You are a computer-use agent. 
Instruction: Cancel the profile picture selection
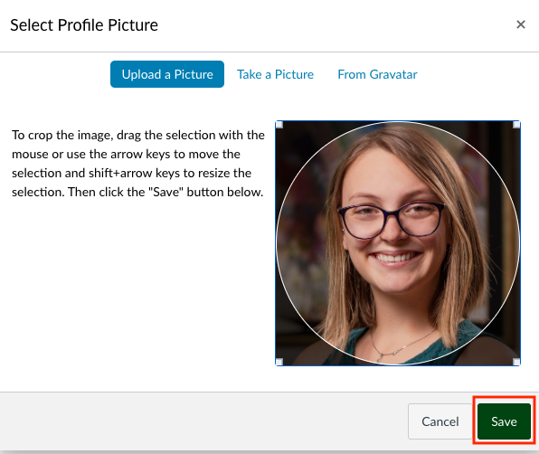tap(440, 421)
